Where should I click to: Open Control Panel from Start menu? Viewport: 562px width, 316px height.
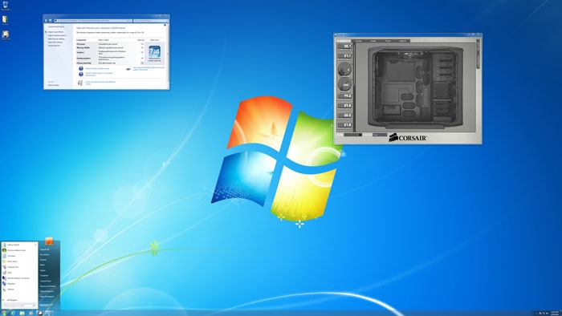[46, 281]
